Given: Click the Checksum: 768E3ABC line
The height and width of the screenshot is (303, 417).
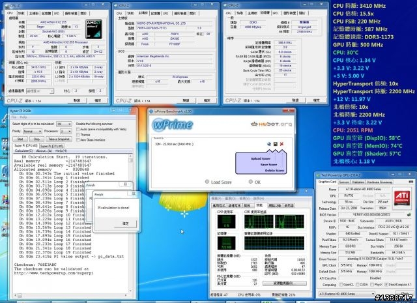Looking at the screenshot, I should pos(35,265).
